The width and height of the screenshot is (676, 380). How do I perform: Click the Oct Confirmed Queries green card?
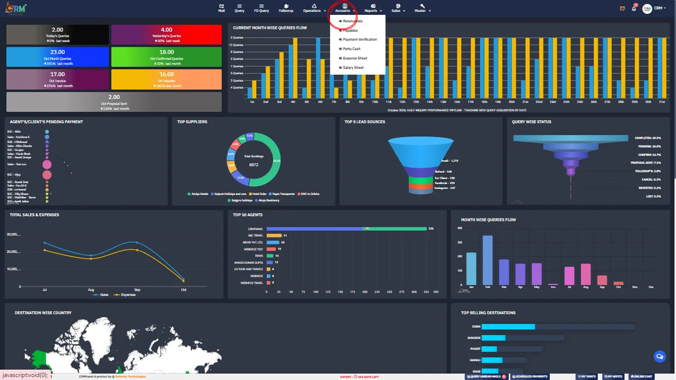pos(166,57)
